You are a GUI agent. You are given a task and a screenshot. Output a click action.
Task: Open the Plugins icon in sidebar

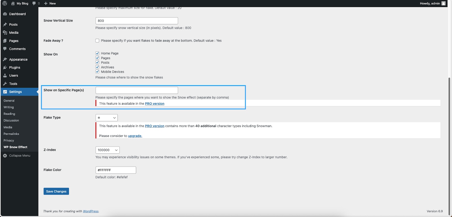click(5, 68)
